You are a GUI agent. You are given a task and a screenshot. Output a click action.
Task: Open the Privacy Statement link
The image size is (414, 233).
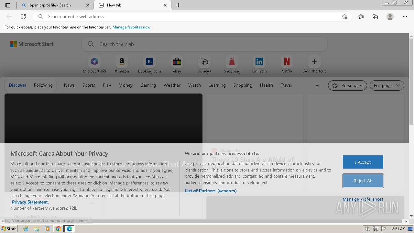(30, 202)
